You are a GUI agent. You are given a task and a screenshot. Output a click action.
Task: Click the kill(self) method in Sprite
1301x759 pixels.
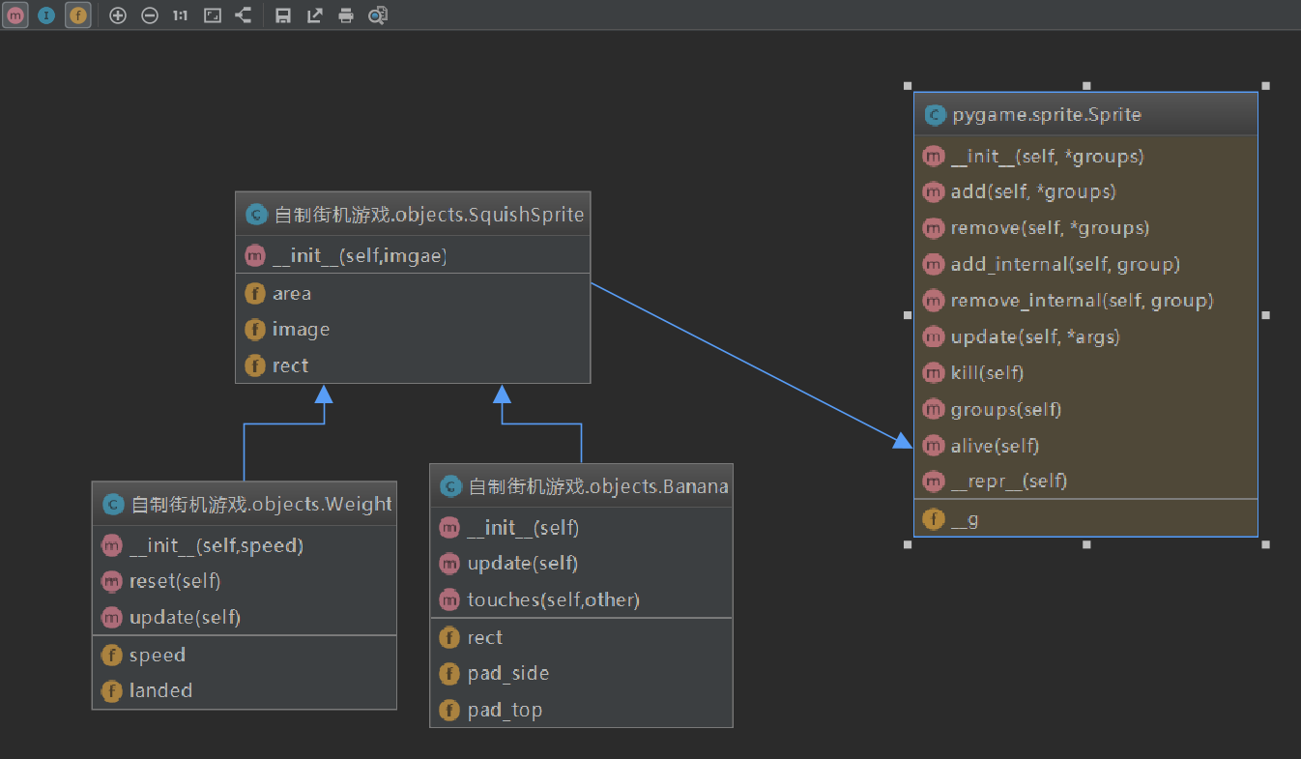point(987,372)
